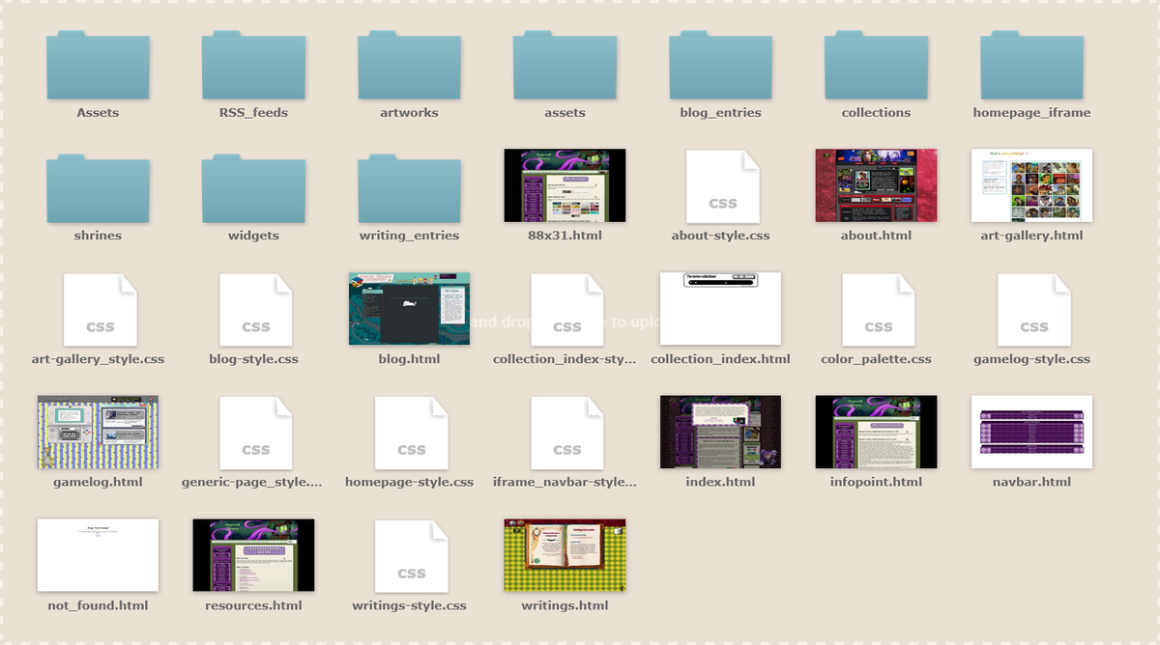Select the about-style.css file icon
1160x645 pixels.
pyautogui.click(x=720, y=186)
